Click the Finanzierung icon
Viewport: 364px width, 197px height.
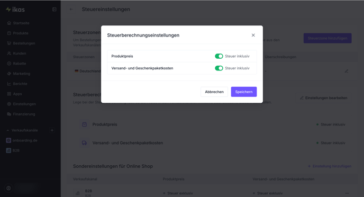point(9,114)
